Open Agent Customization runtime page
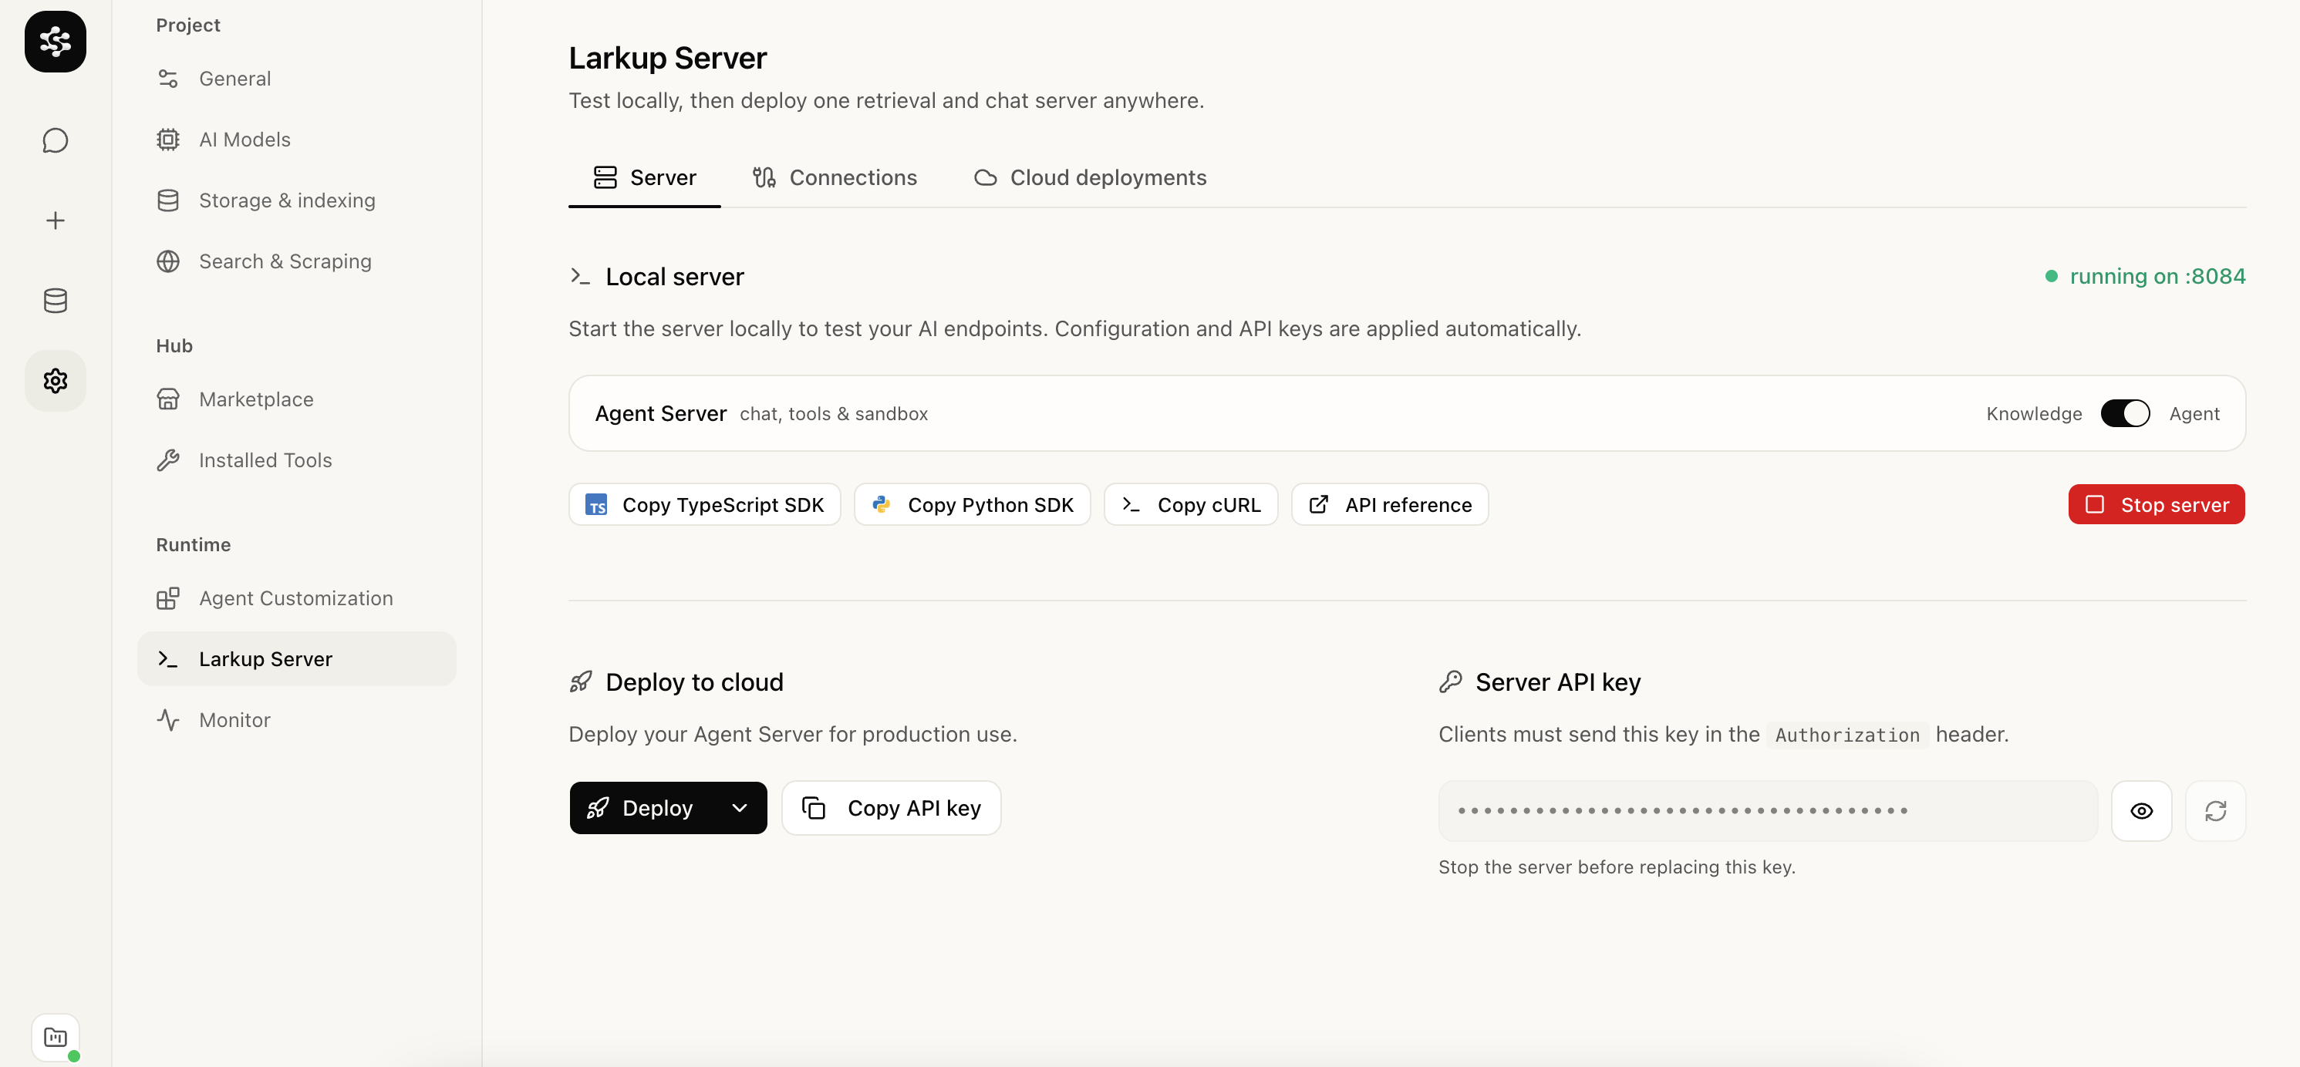Viewport: 2300px width, 1067px height. (296, 597)
